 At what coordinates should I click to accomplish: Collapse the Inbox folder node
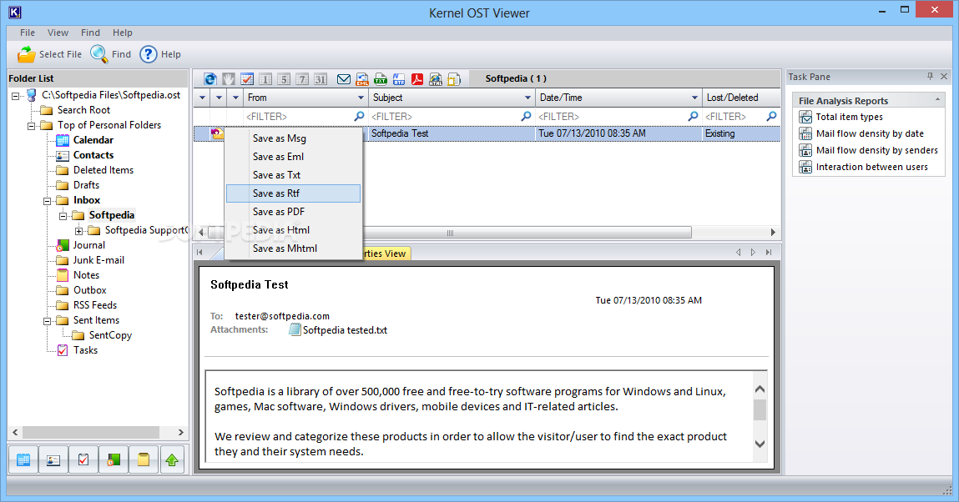click(47, 201)
